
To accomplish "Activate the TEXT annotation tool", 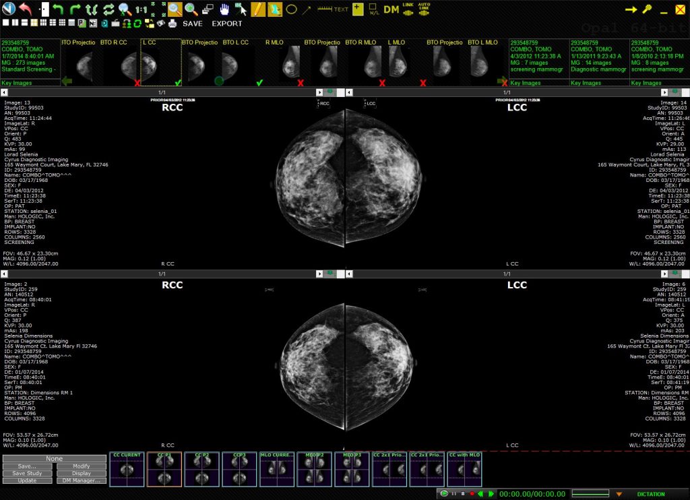I will [340, 9].
